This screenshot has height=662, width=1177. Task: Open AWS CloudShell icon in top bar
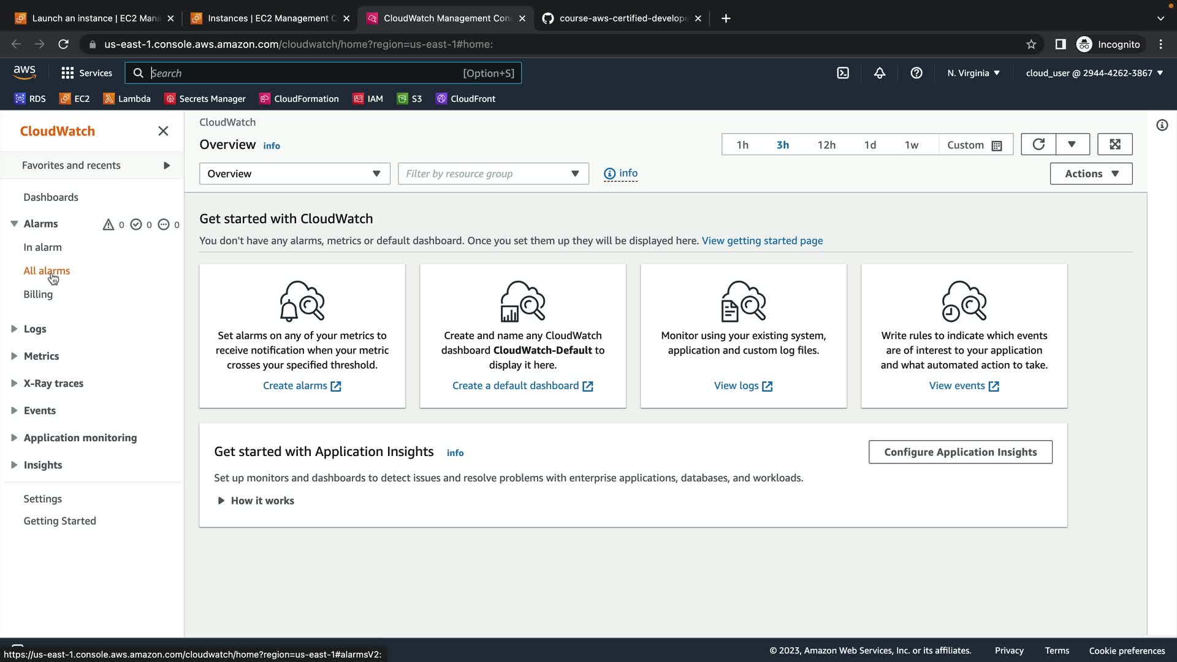pos(843,73)
